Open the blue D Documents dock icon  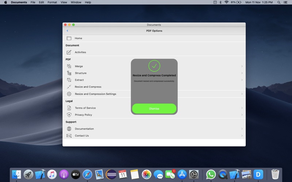pos(258,175)
